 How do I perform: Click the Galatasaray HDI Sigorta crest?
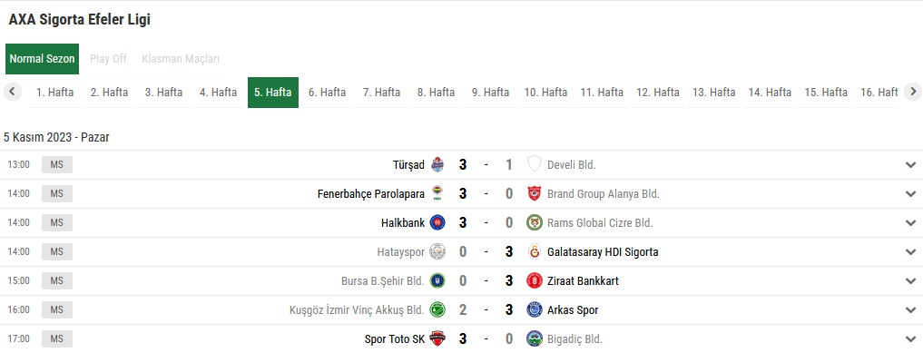(534, 251)
